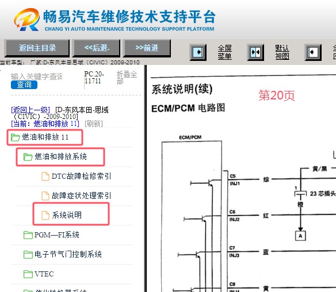336x292 pixels.
Task: Refresh the tree via the [刷新] link
Action: (x=94, y=124)
